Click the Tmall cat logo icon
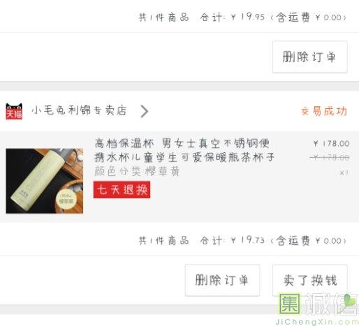359x326 pixels. (14, 111)
